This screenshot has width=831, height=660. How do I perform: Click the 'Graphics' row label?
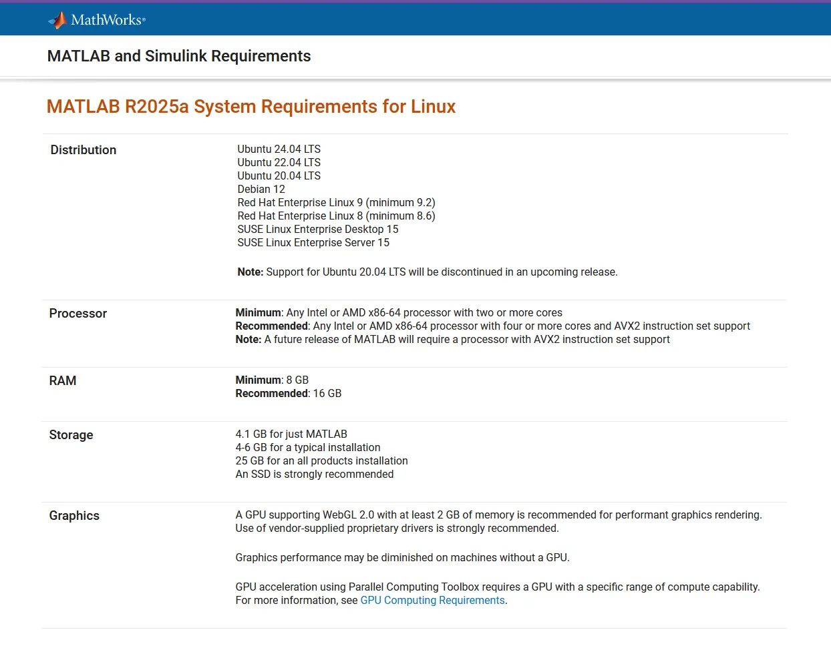point(74,516)
